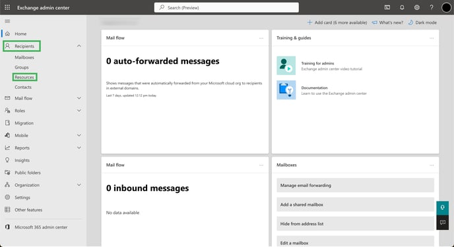
Task: Click Add card (6 more available)
Action: coord(337,22)
